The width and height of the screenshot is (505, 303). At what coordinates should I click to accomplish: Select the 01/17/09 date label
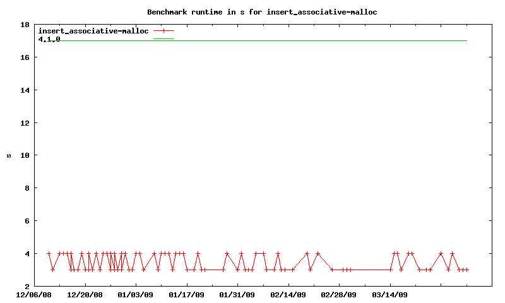[186, 295]
